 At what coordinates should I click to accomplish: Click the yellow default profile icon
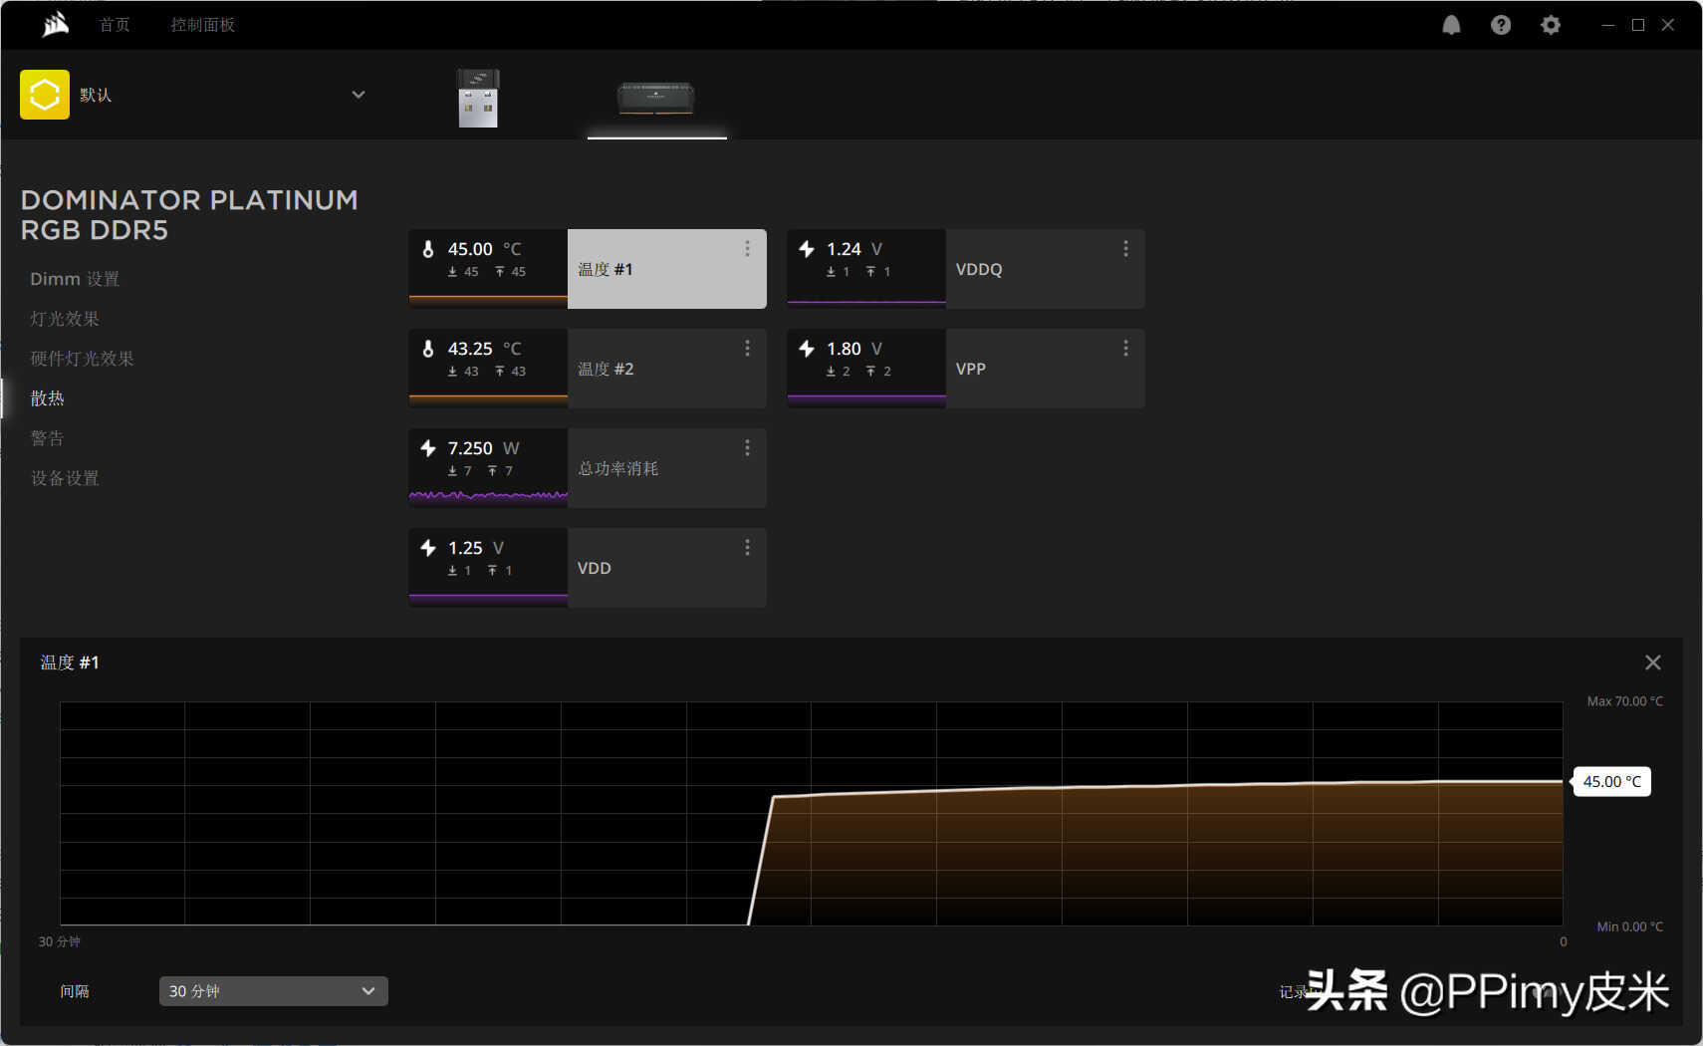tap(45, 95)
